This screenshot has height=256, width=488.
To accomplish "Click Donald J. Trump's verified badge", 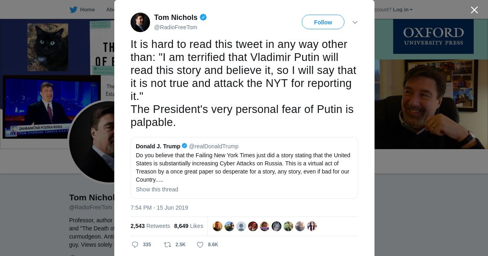I will point(185,146).
